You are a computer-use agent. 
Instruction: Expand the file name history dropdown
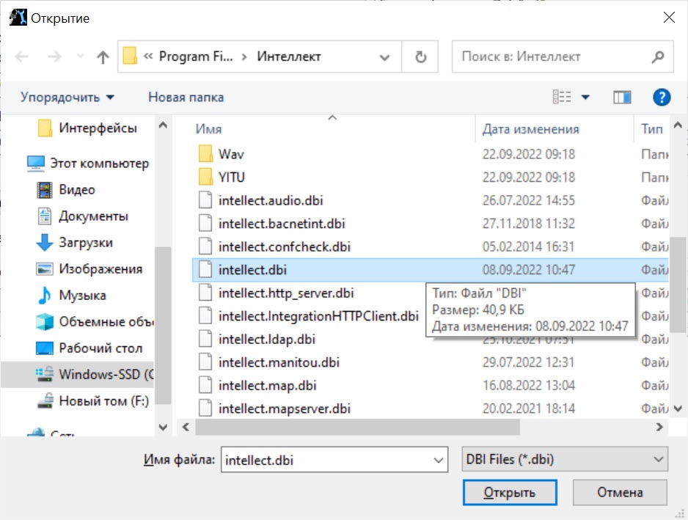tap(439, 461)
